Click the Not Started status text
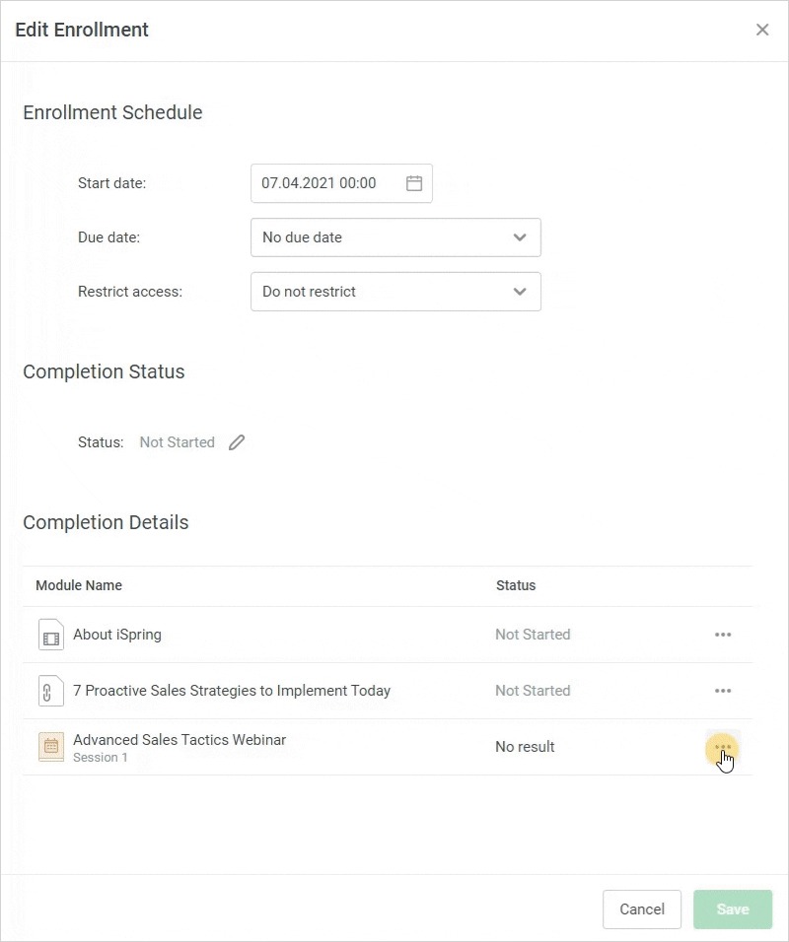The width and height of the screenshot is (789, 942). pos(178,442)
